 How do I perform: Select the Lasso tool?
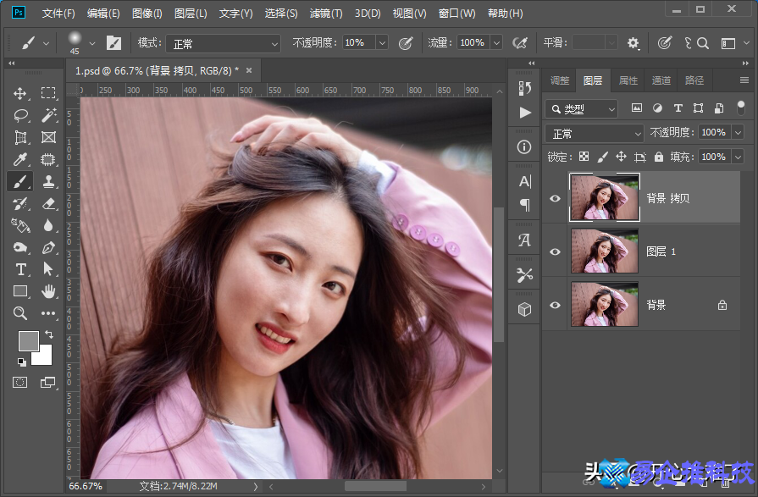(x=21, y=115)
